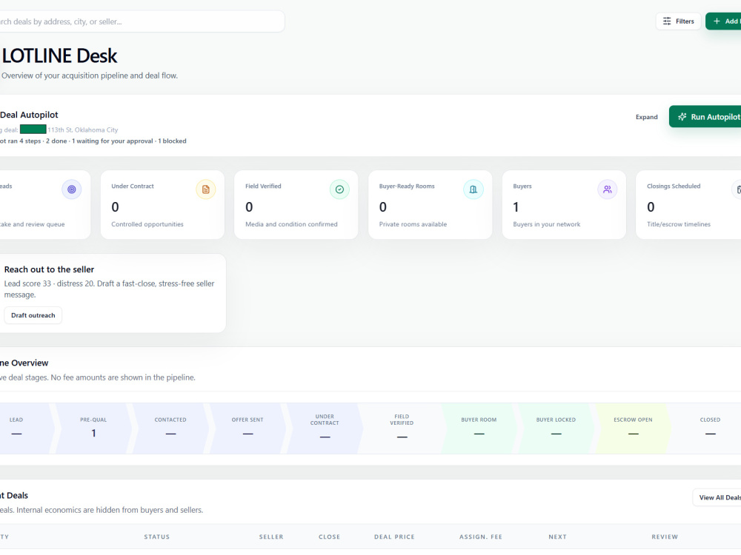Click 'Private rooms available' text

(x=413, y=224)
